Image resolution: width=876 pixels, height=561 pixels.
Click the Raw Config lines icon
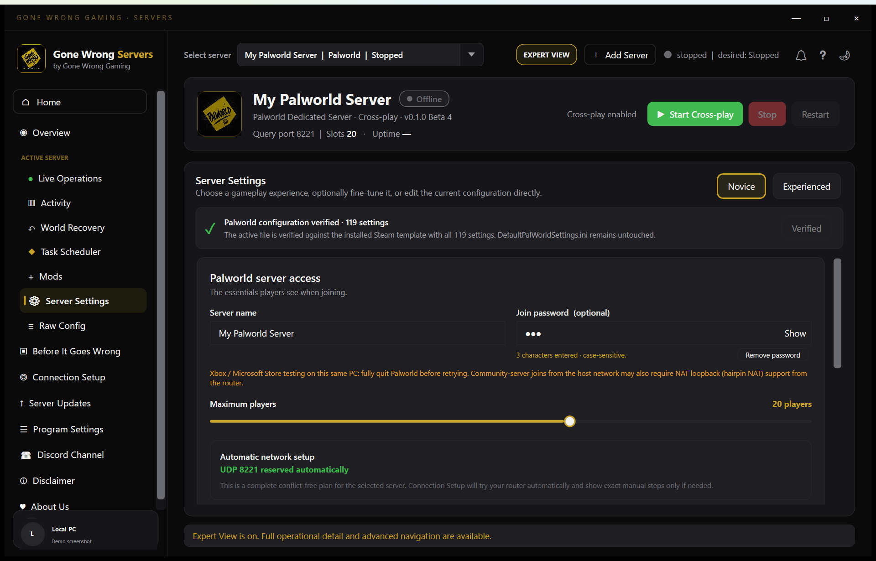[31, 326]
